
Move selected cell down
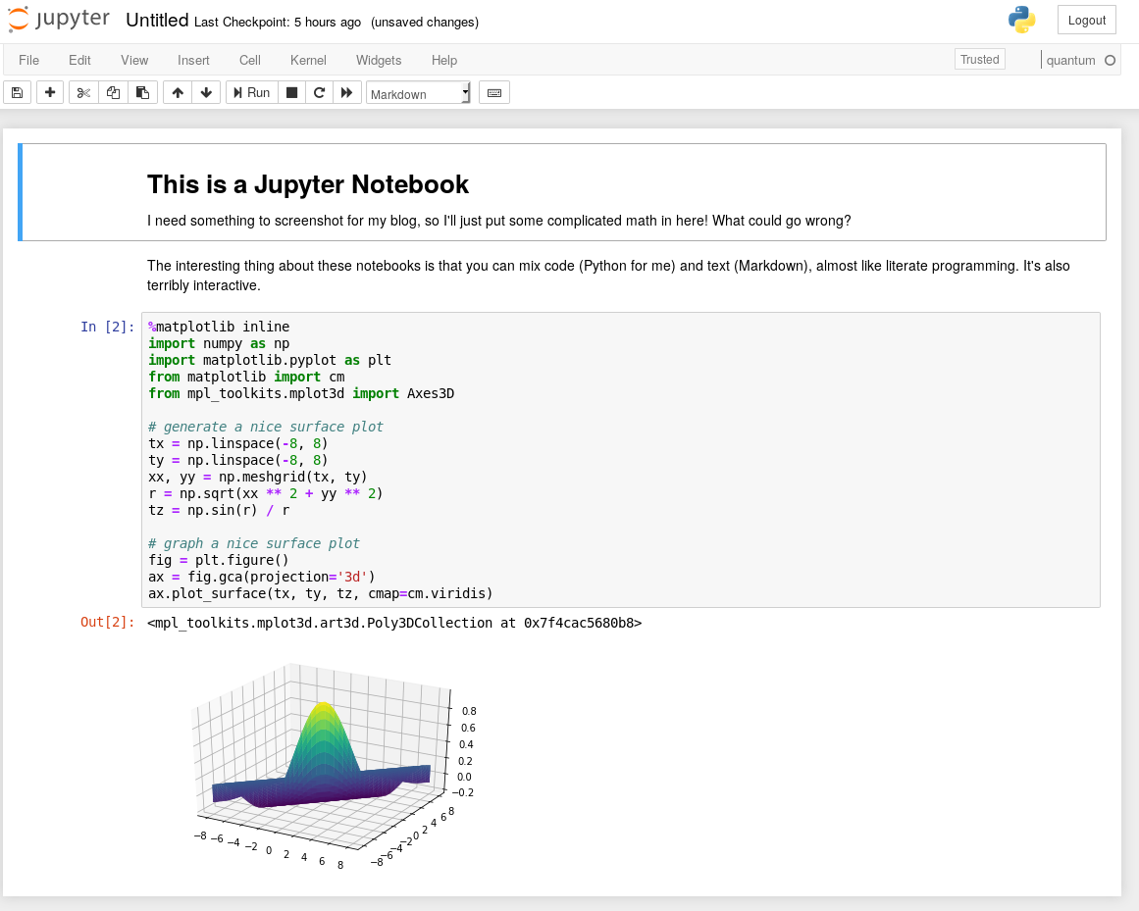pos(206,93)
